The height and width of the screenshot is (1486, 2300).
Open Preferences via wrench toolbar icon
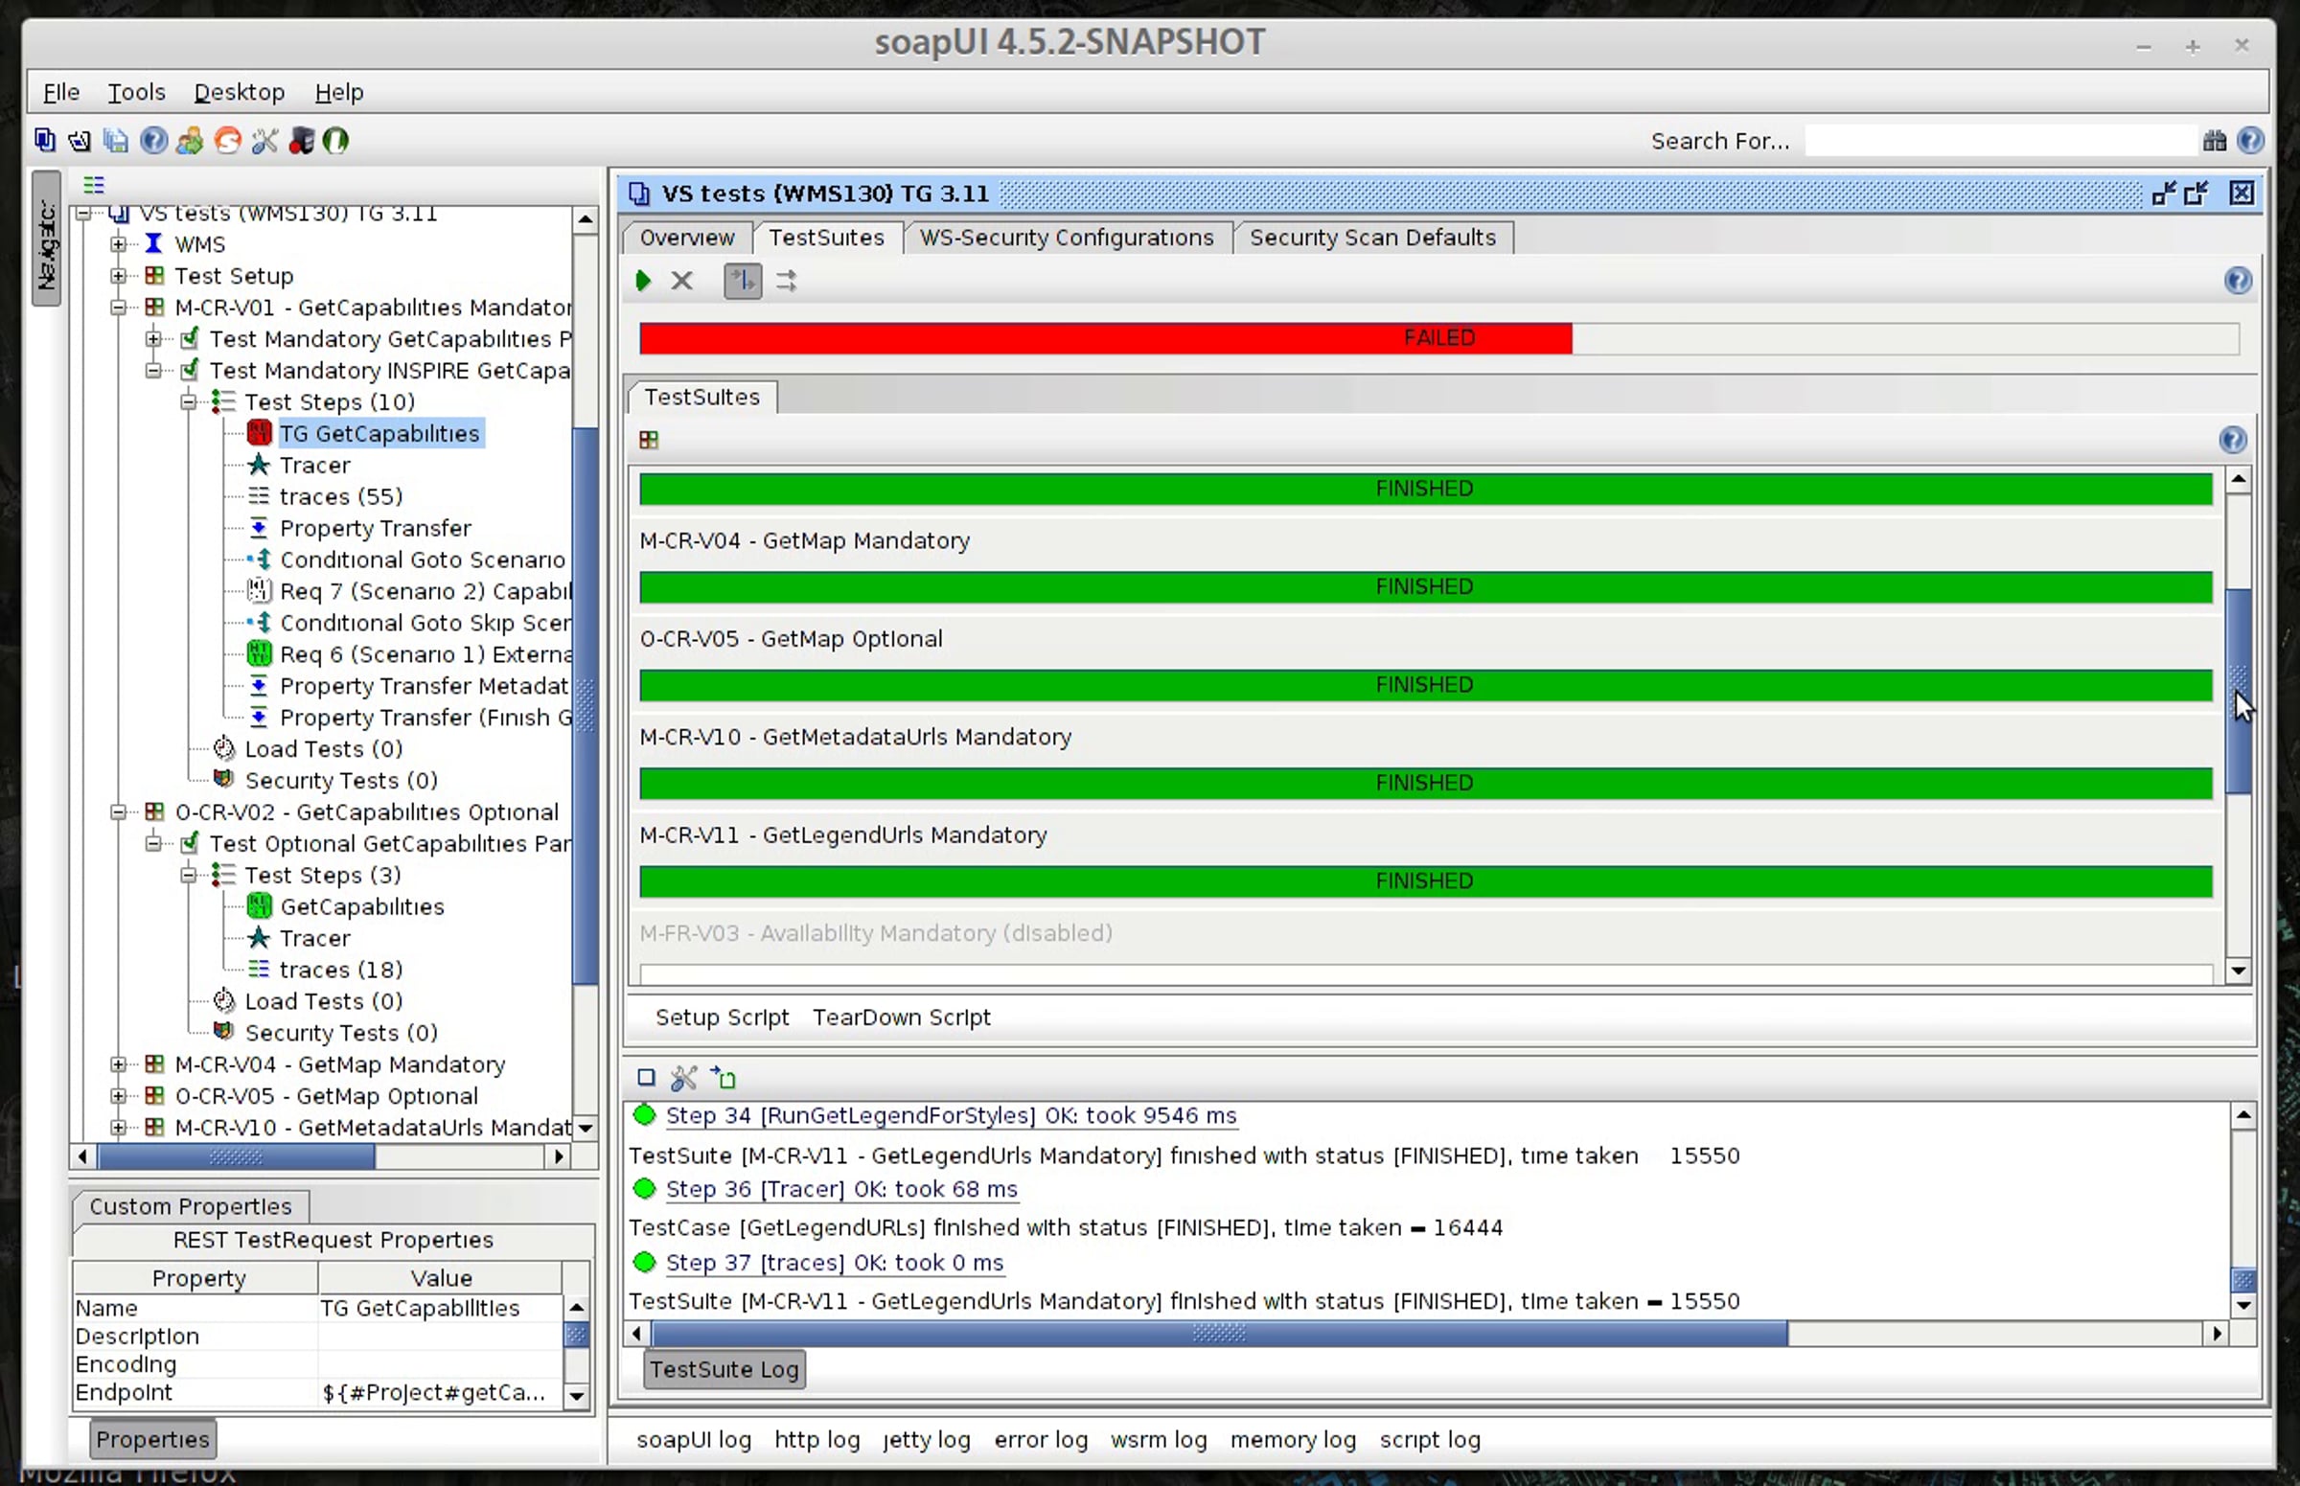(264, 141)
